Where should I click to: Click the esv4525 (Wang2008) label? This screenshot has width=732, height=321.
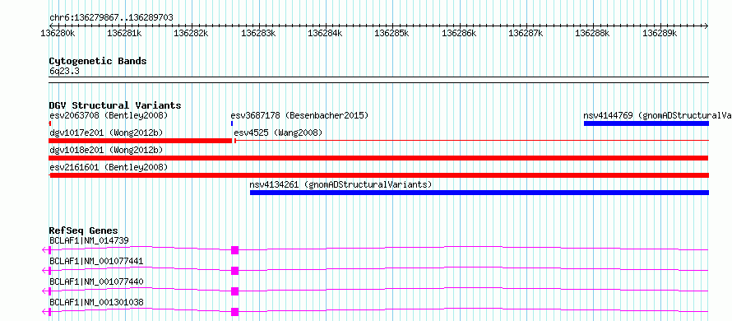278,133
